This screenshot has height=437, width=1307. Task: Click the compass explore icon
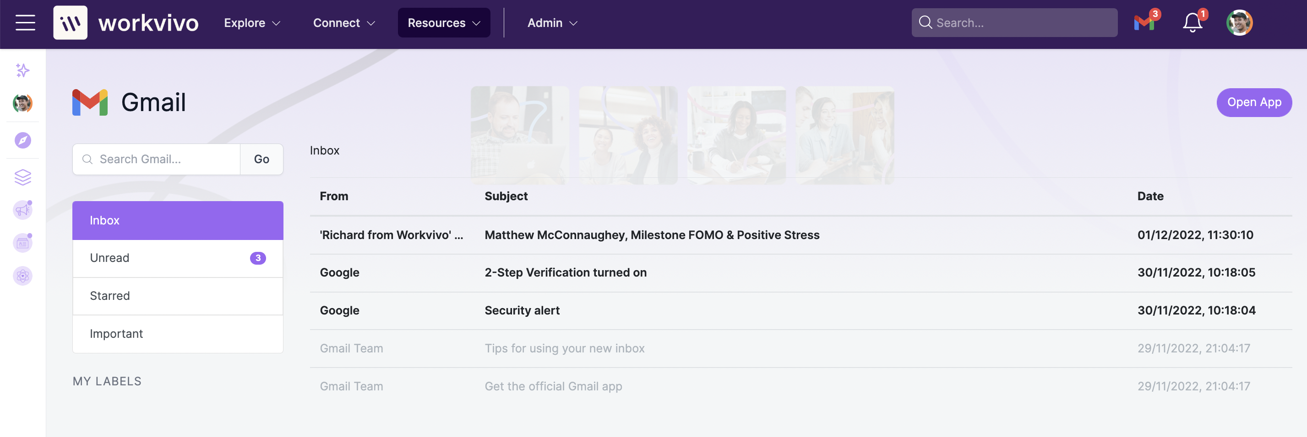[22, 140]
